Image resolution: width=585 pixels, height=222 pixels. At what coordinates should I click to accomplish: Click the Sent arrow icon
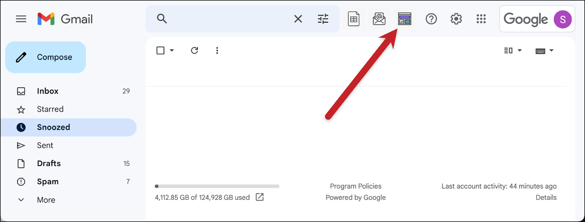click(21, 146)
